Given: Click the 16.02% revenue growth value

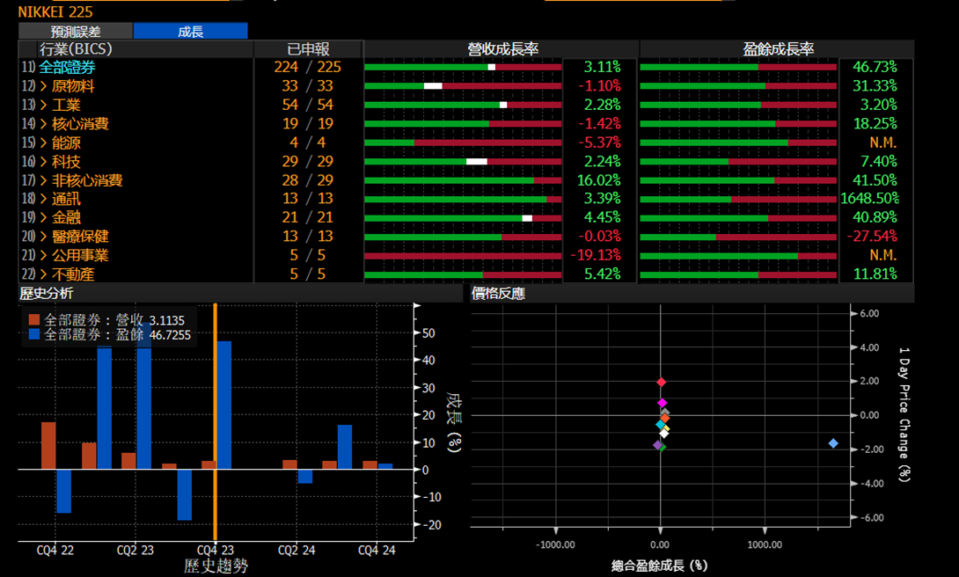Looking at the screenshot, I should (x=599, y=180).
